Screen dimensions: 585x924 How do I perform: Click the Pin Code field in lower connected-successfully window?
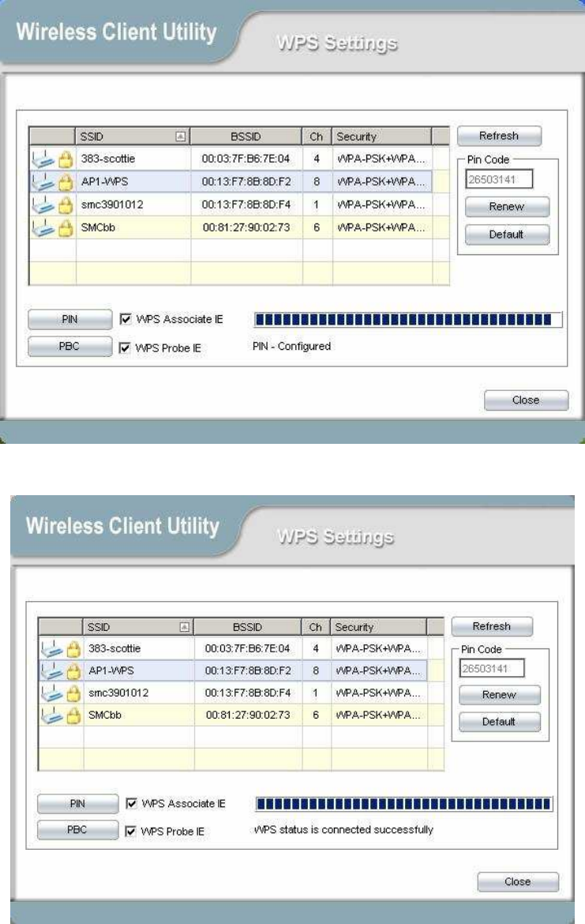492,668
